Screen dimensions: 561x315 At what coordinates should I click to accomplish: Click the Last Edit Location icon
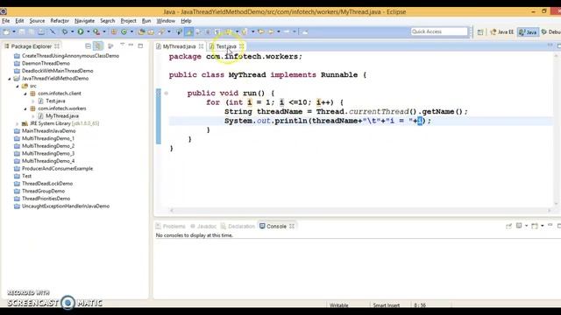pos(261,32)
